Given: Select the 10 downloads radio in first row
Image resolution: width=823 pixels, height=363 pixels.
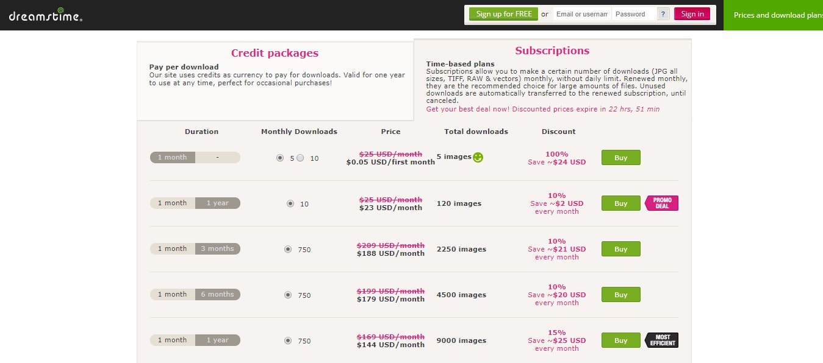Looking at the screenshot, I should (300, 158).
